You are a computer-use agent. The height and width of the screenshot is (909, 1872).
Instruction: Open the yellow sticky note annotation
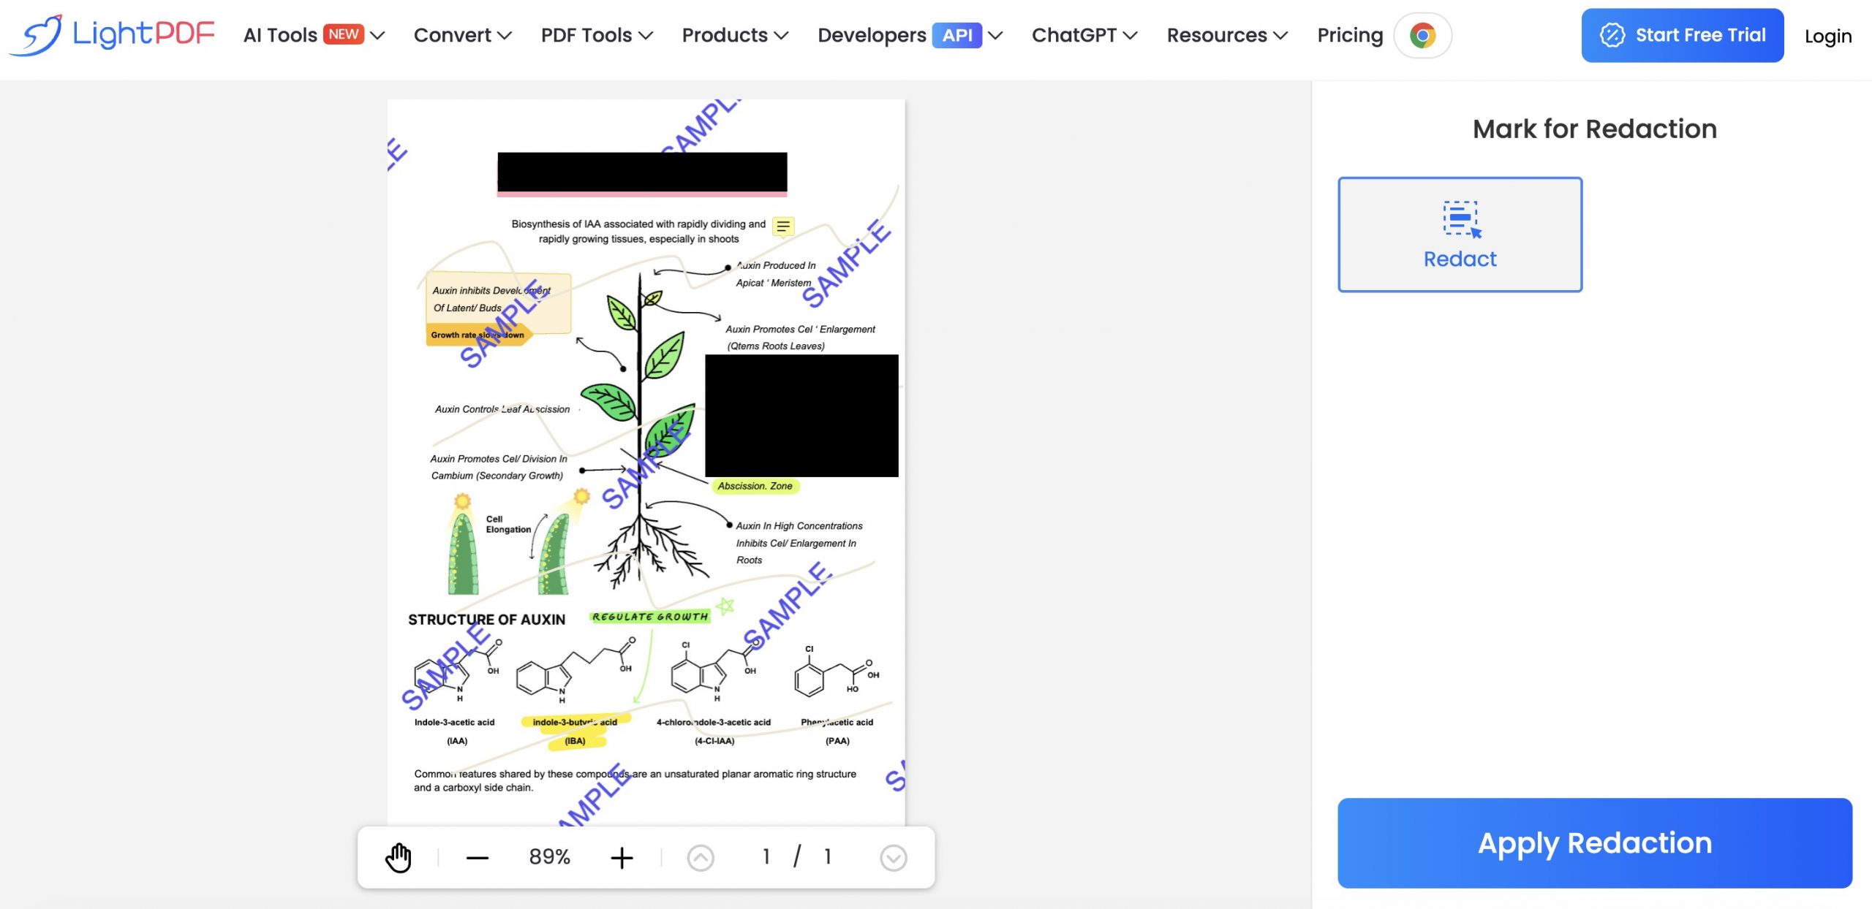tap(783, 227)
